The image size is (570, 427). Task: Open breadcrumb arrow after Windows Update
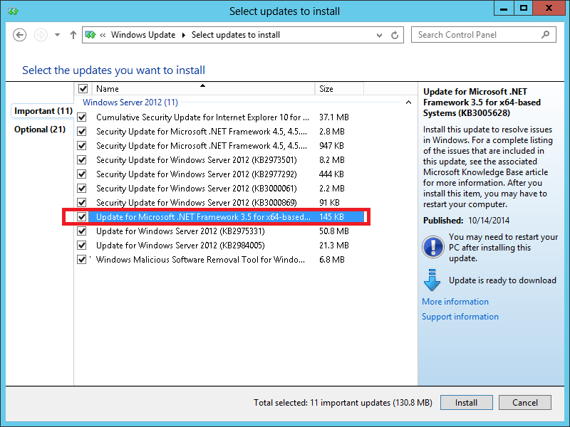pyautogui.click(x=184, y=35)
